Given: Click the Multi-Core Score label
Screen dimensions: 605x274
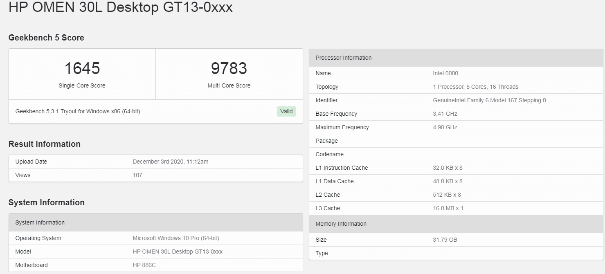Looking at the screenshot, I should (x=229, y=85).
